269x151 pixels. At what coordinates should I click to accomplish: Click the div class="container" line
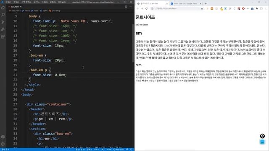pyautogui.click(x=48, y=104)
